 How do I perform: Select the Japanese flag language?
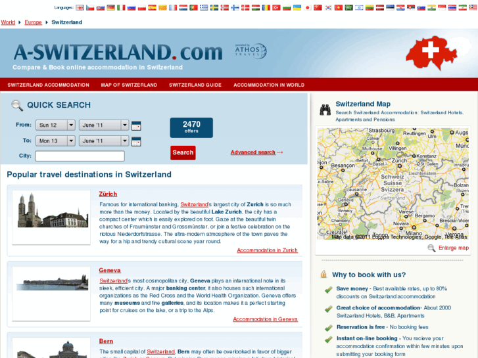(x=308, y=8)
